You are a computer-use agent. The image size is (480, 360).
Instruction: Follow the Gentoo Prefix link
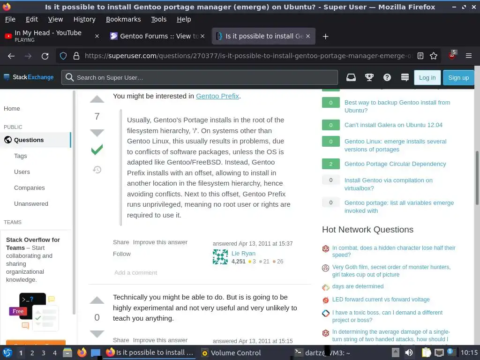(217, 96)
